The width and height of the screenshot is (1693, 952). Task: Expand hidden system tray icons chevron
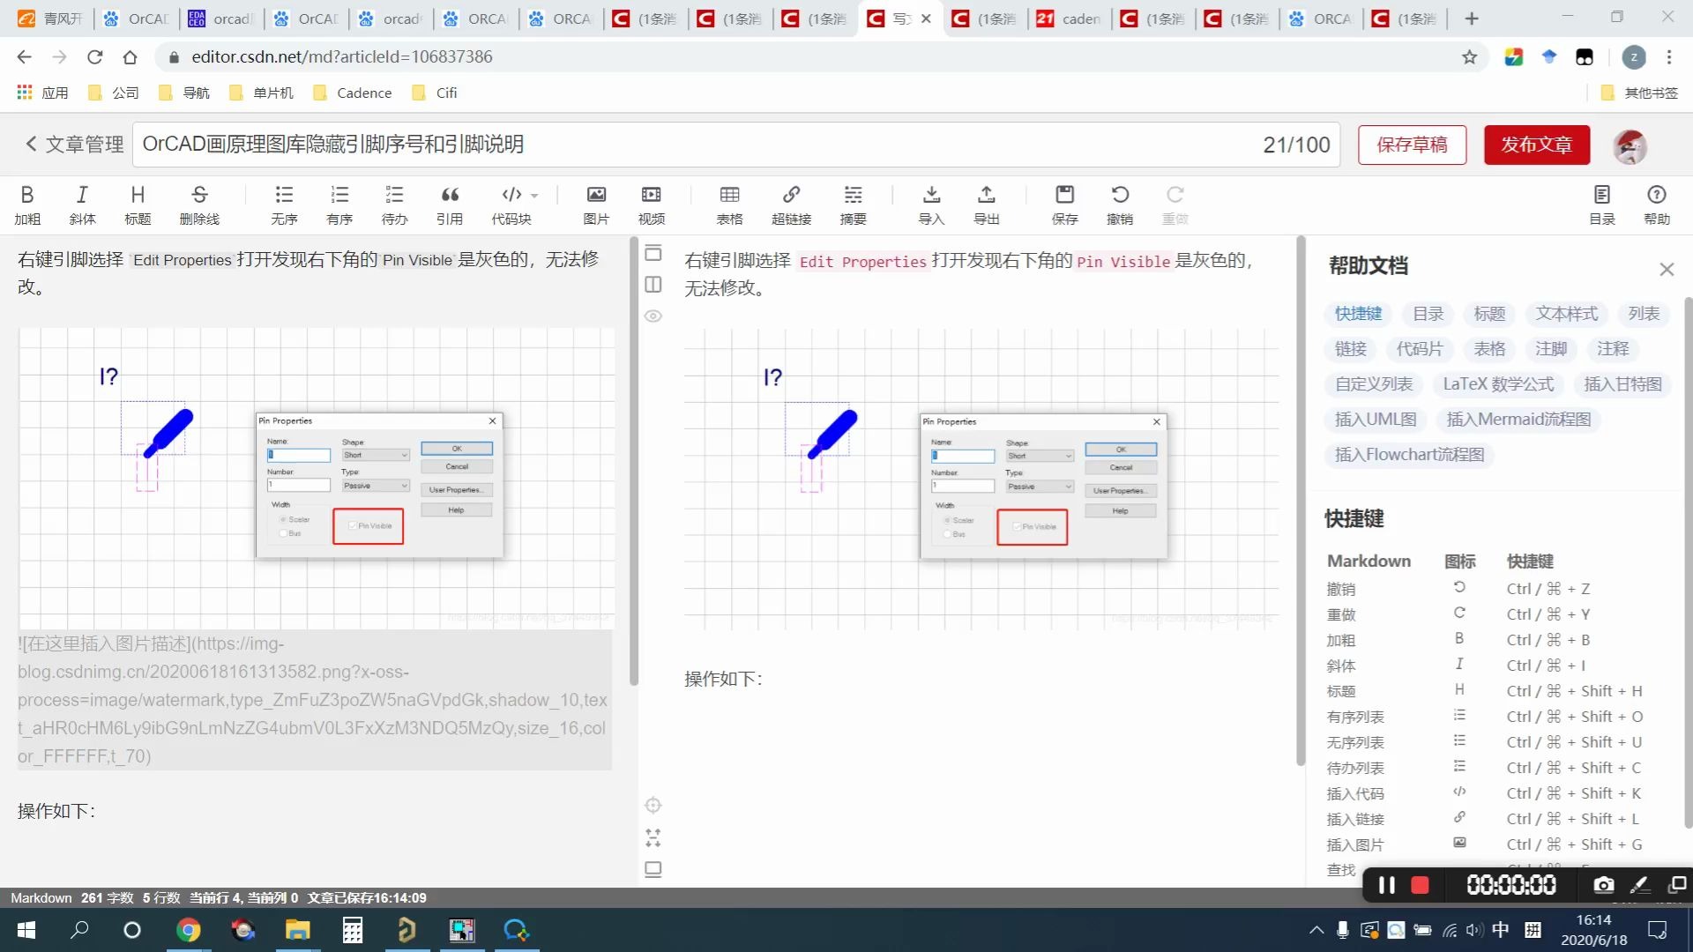1316,930
